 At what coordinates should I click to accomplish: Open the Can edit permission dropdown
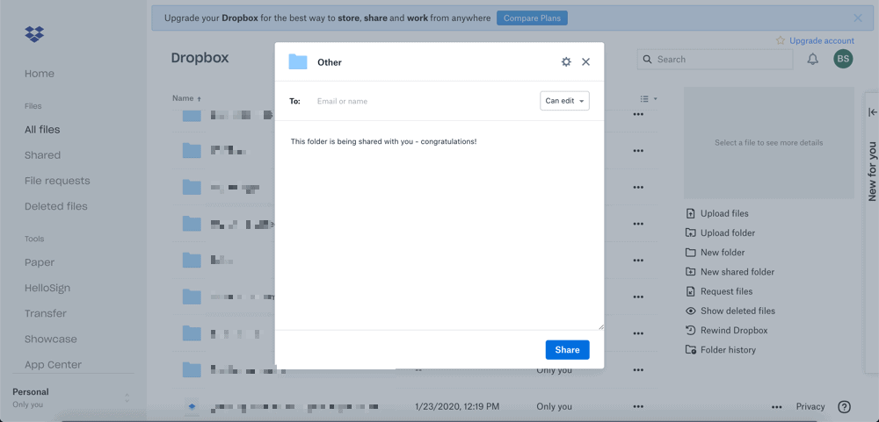click(564, 101)
